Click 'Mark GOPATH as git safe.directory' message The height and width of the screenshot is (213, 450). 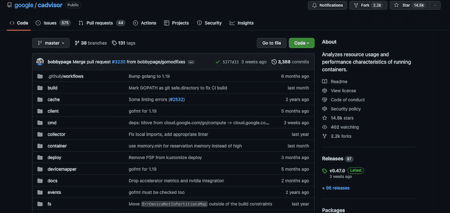[x=178, y=88]
